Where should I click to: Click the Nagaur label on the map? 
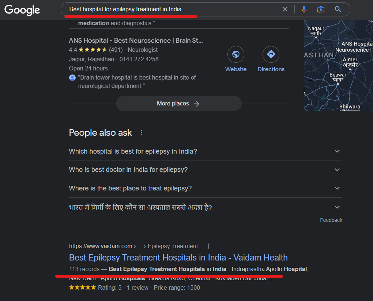coord(316,31)
